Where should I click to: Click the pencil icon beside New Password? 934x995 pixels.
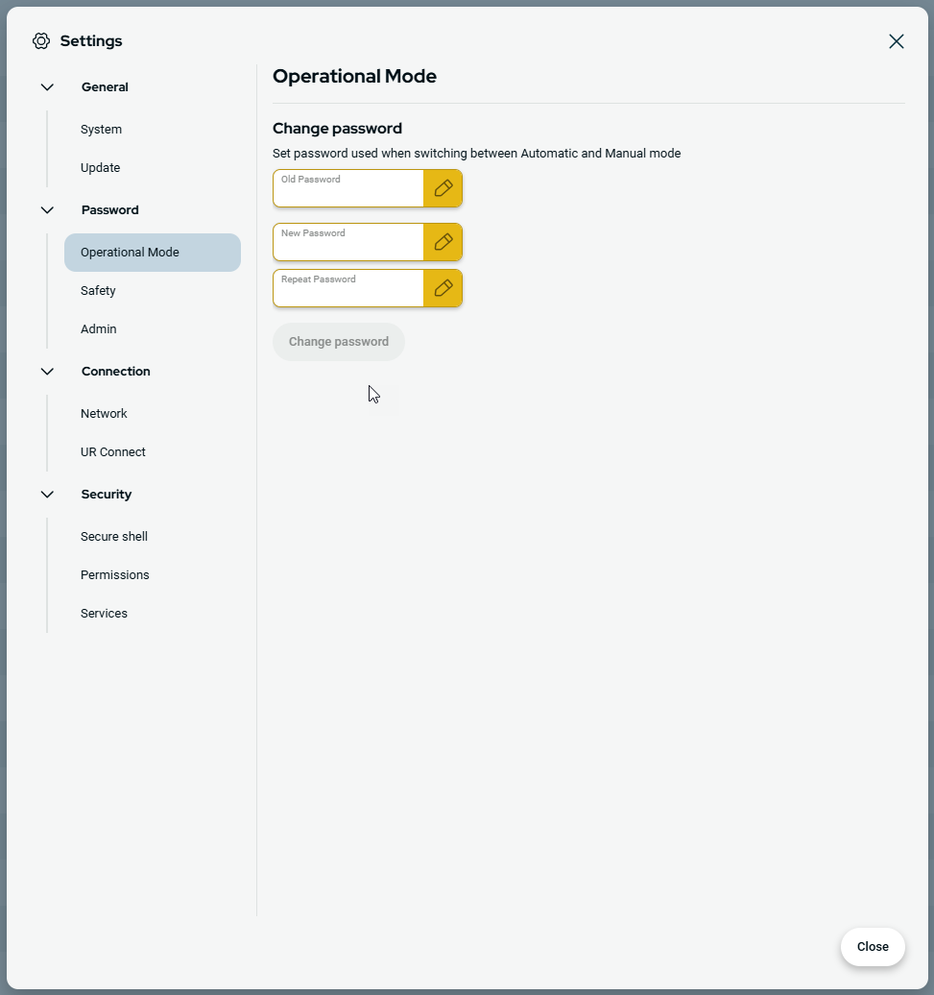pyautogui.click(x=443, y=242)
